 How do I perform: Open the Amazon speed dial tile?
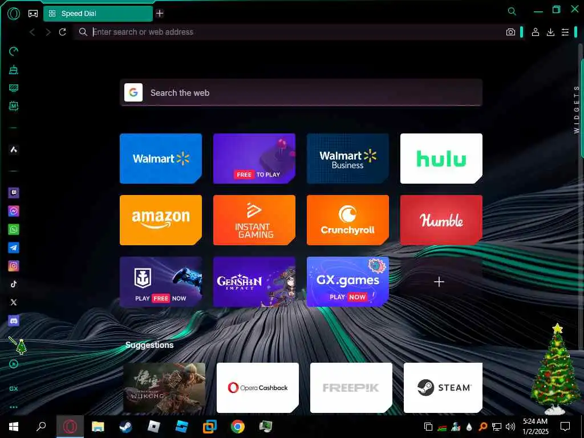point(161,220)
